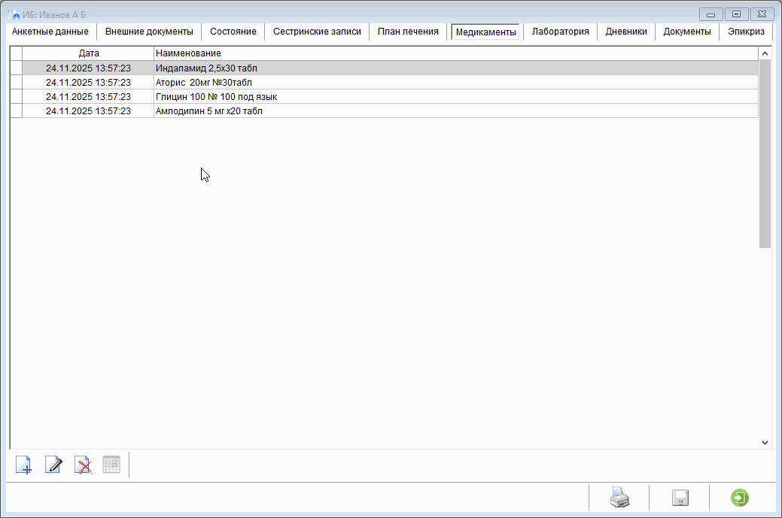The image size is (782, 518).
Task: Switch to the Лаборатория tab
Action: [560, 32]
